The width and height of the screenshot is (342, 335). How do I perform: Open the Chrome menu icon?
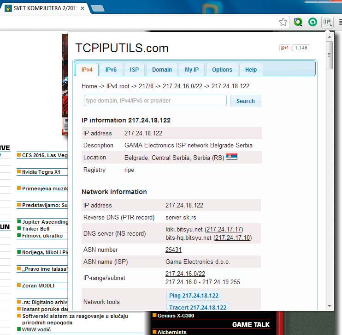340,22
